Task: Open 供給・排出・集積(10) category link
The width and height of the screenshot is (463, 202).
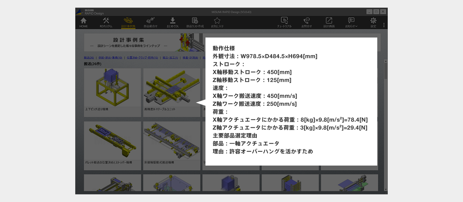Action: pos(110,58)
